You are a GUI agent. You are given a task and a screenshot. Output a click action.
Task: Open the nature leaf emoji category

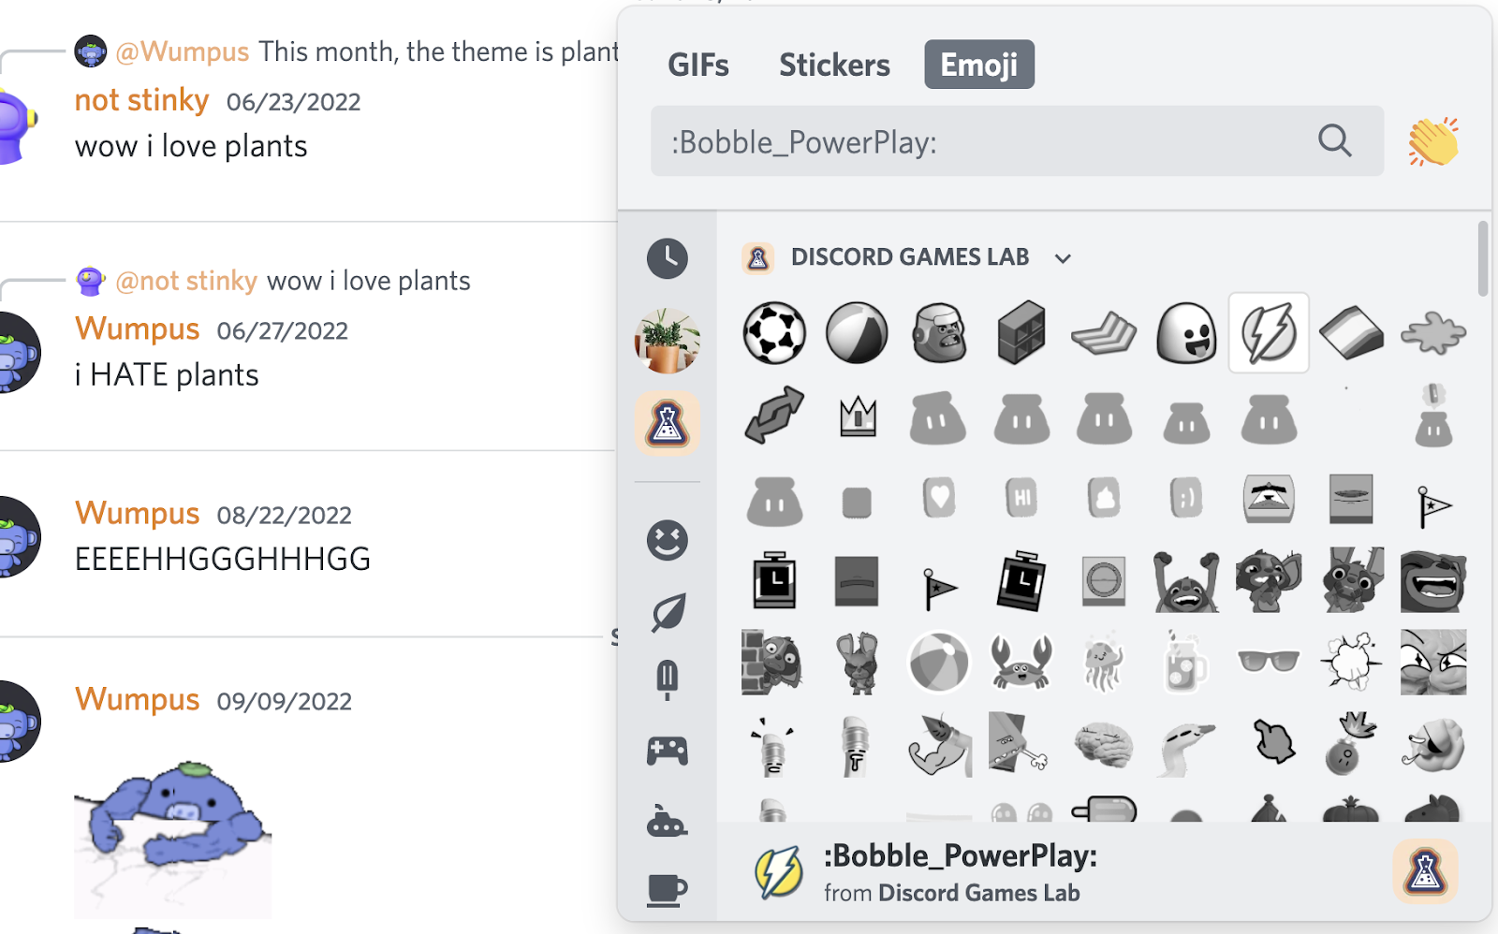668,610
